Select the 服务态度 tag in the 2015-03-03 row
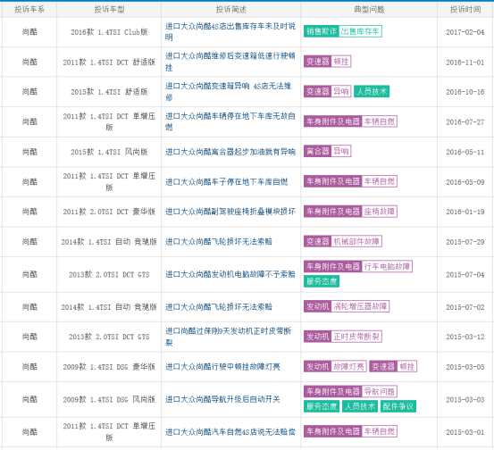494x450 pixels. [322, 406]
